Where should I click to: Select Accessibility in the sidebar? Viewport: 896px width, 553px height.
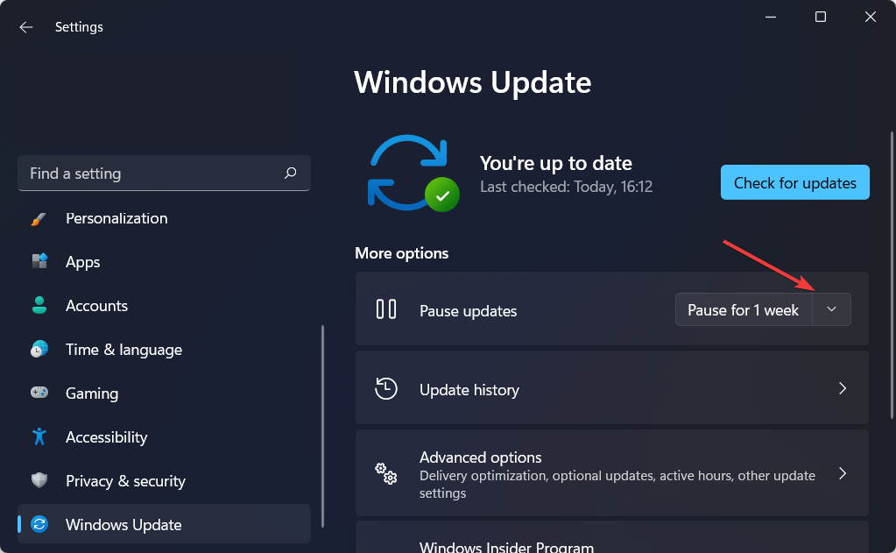tap(164, 437)
